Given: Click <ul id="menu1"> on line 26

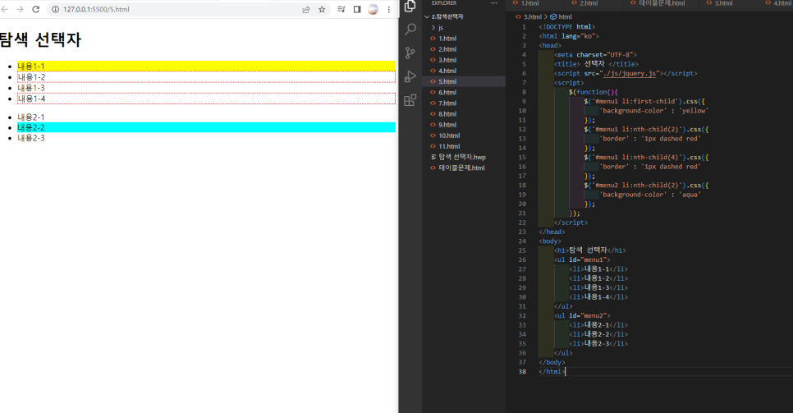Looking at the screenshot, I should tap(582, 259).
